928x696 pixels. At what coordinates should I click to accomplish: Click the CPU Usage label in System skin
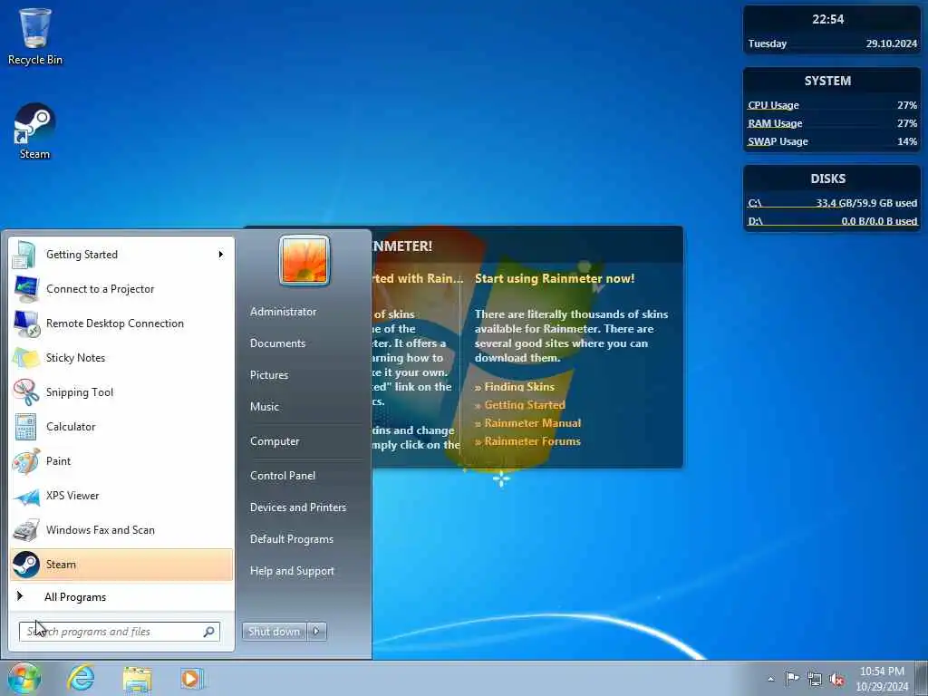click(773, 105)
